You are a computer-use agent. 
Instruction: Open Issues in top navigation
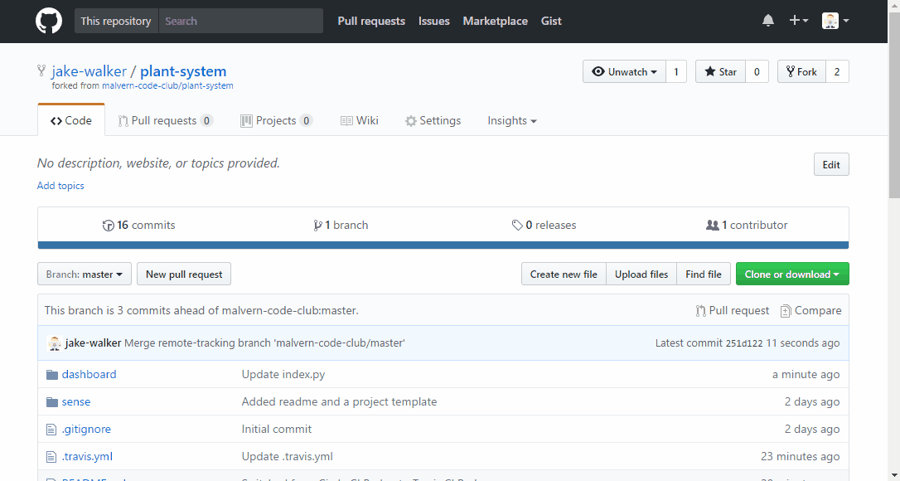[434, 22]
